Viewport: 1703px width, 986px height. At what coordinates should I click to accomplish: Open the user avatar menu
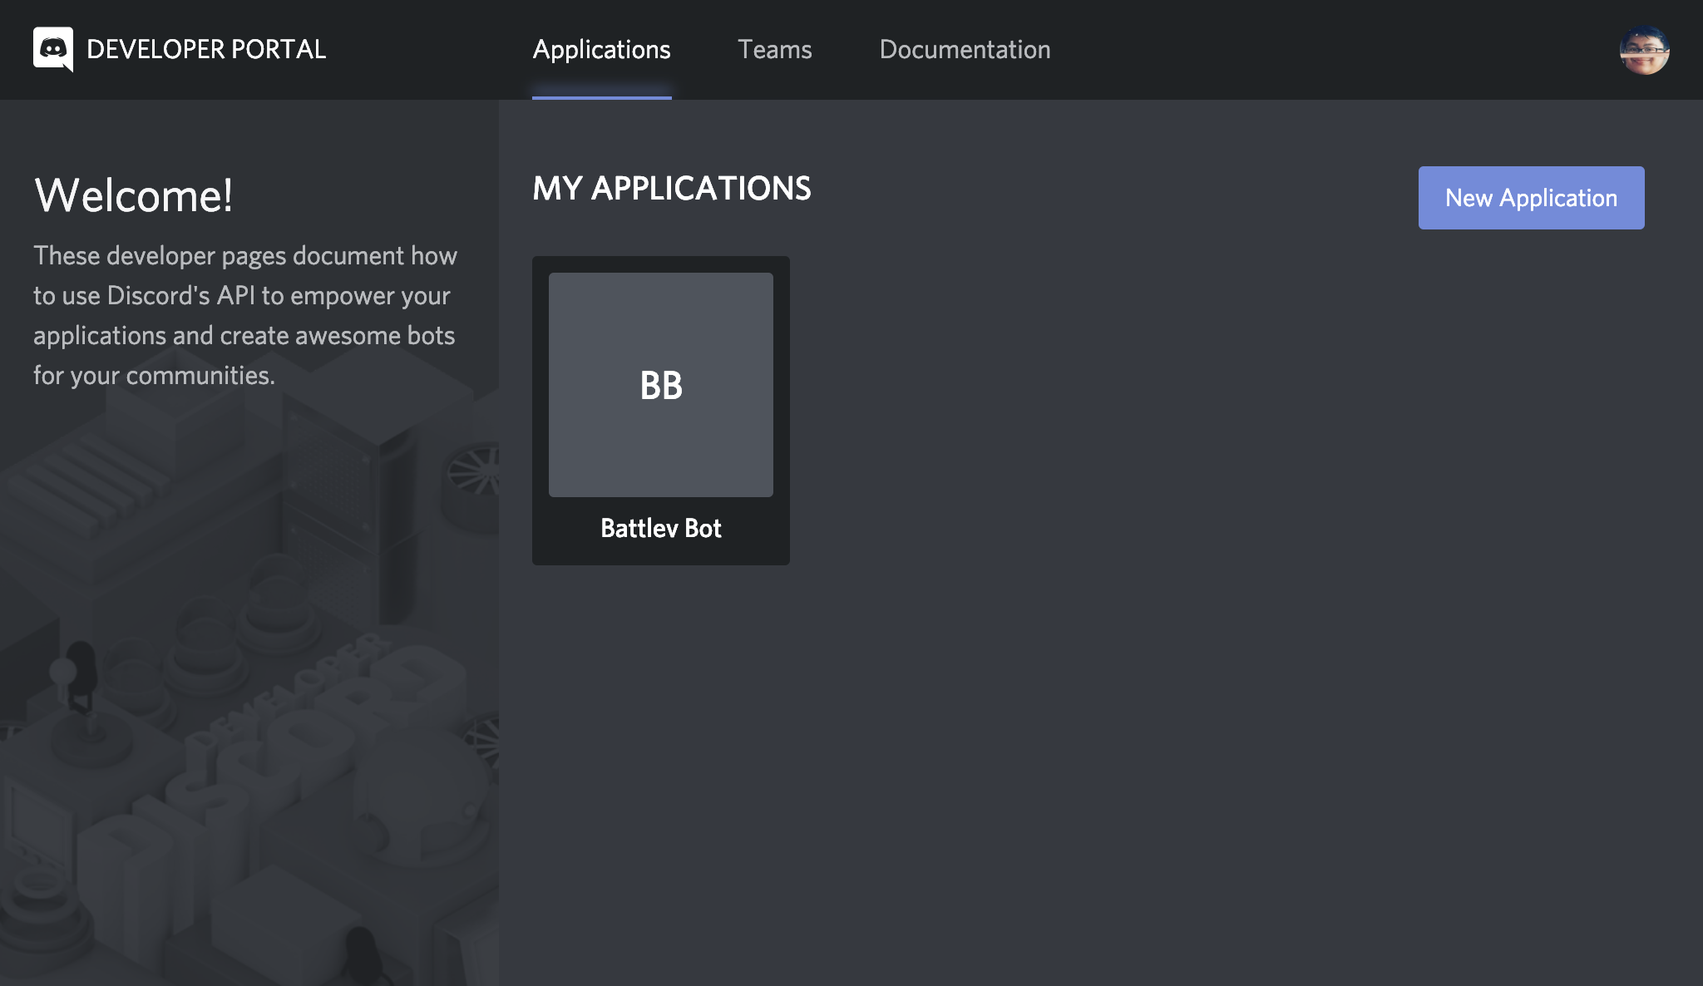pyautogui.click(x=1644, y=50)
